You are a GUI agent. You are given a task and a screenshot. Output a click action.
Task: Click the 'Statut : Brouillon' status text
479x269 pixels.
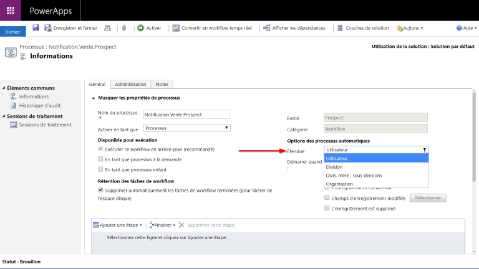point(21,262)
